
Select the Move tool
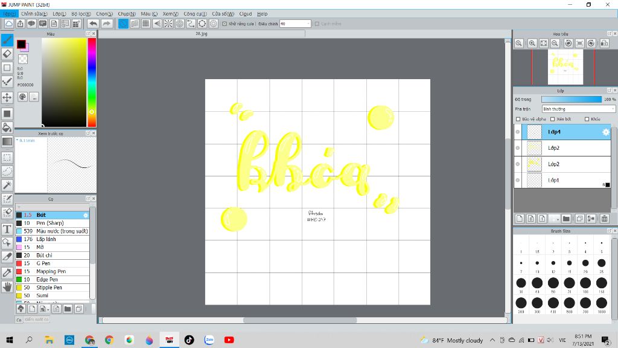7,97
